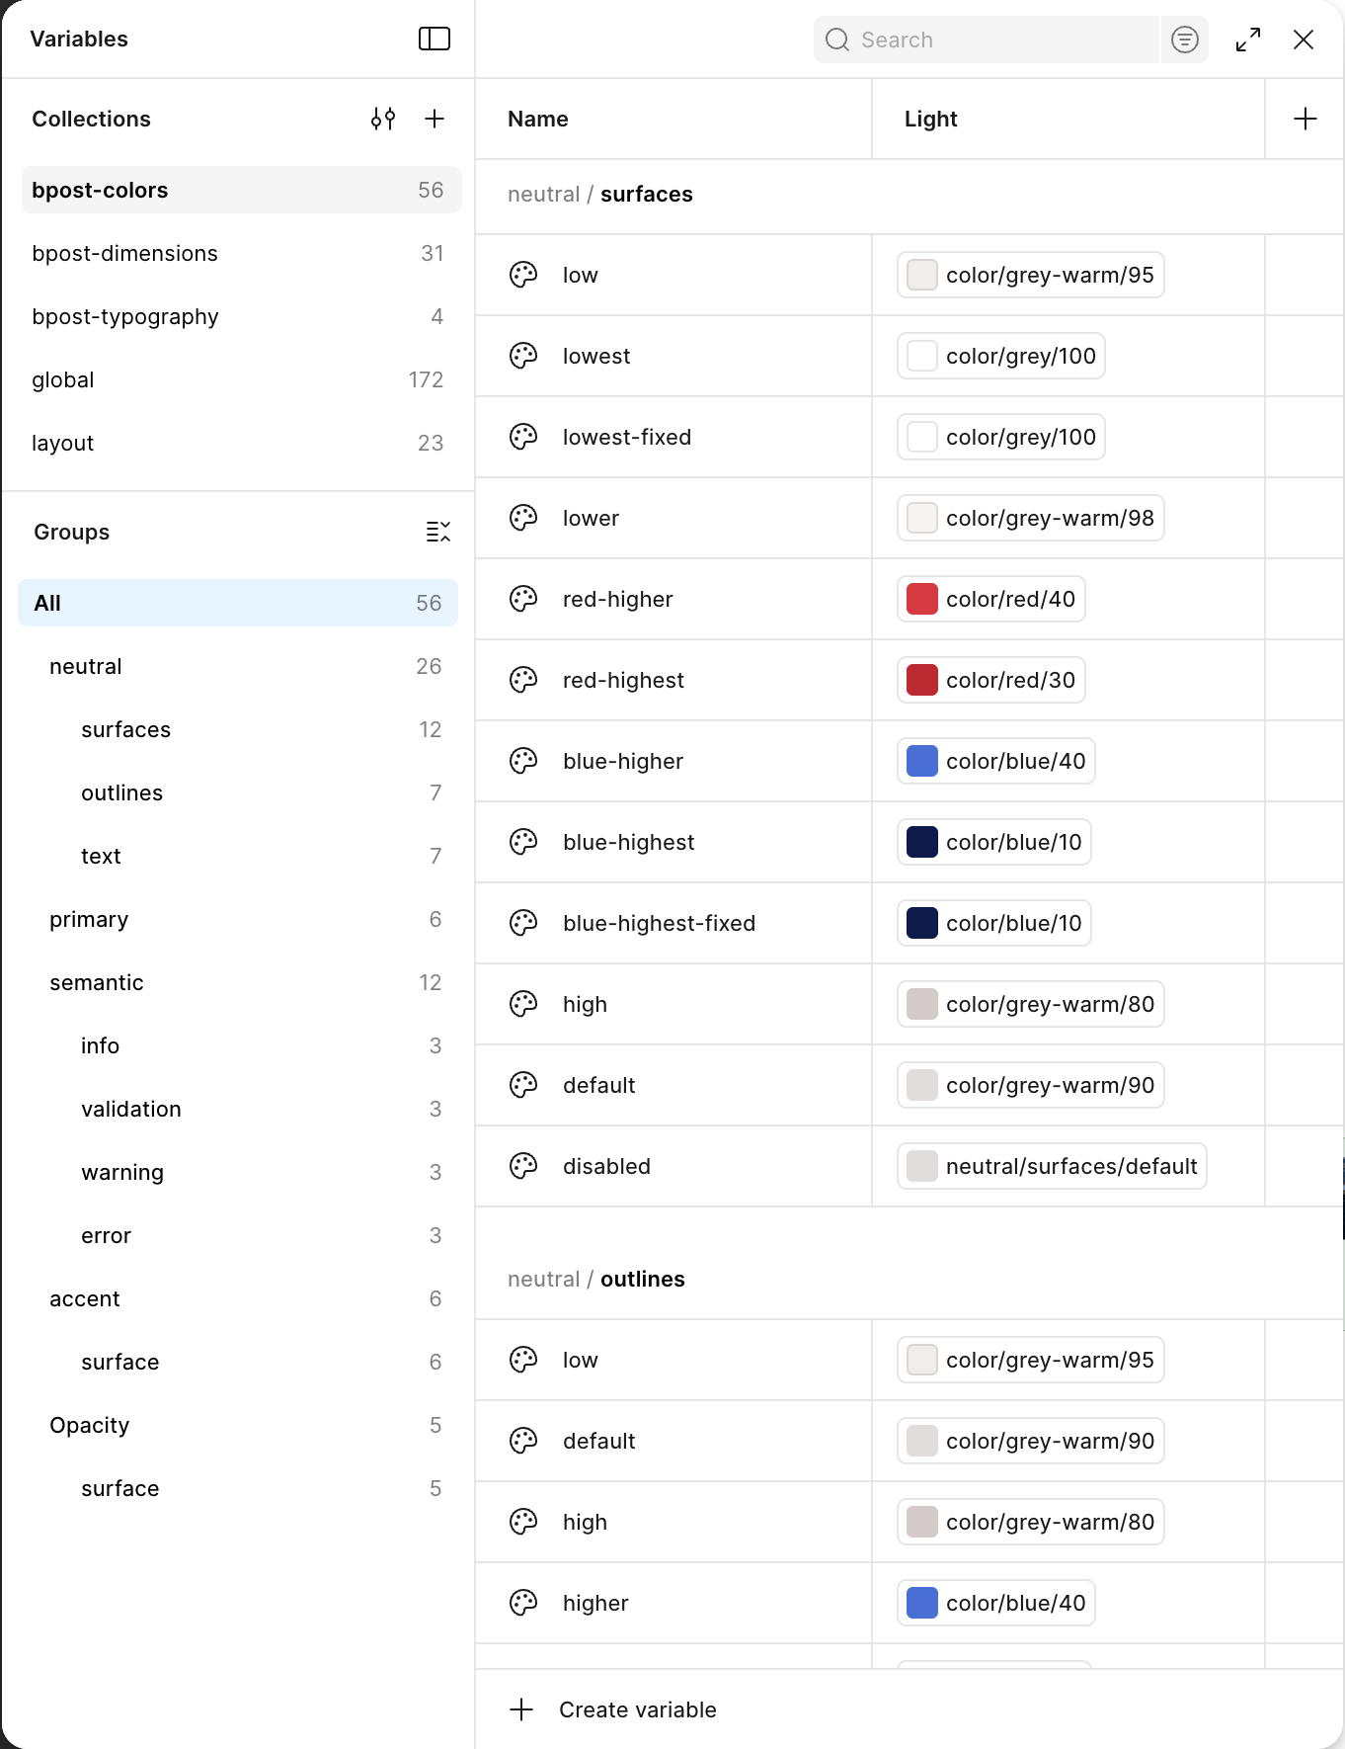The width and height of the screenshot is (1345, 1749).
Task: Select the All group filter
Action: pos(238,603)
